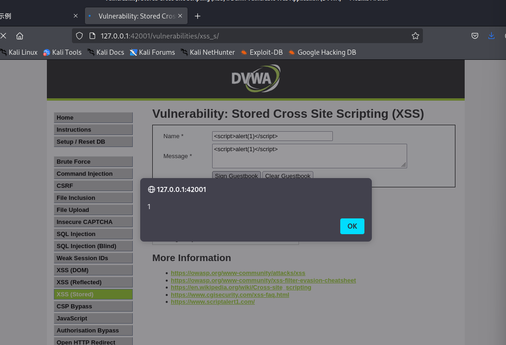Click the site information page icon

tap(92, 36)
